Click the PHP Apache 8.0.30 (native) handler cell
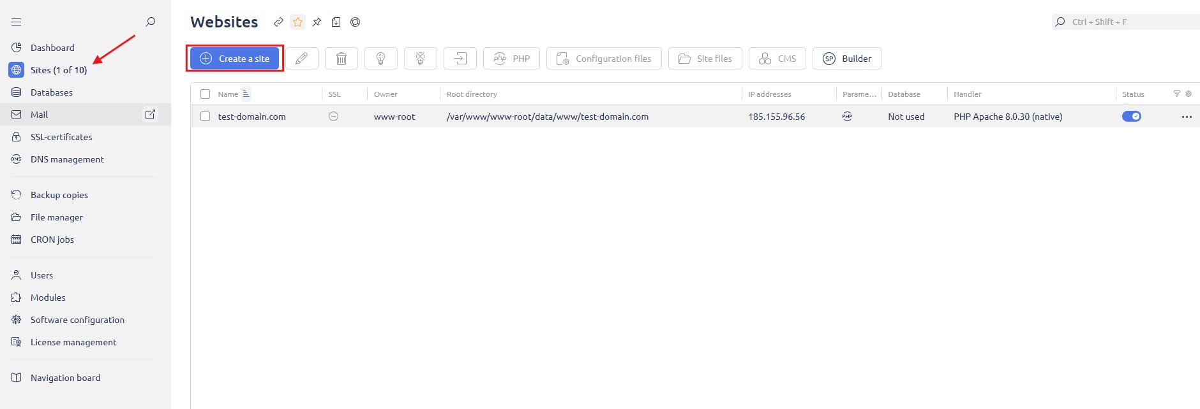This screenshot has width=1200, height=409. 1008,117
